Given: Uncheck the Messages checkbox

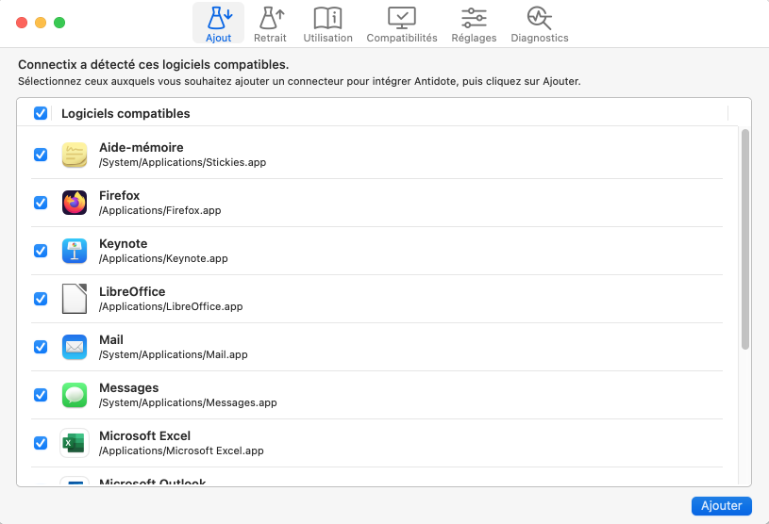Looking at the screenshot, I should (41, 395).
